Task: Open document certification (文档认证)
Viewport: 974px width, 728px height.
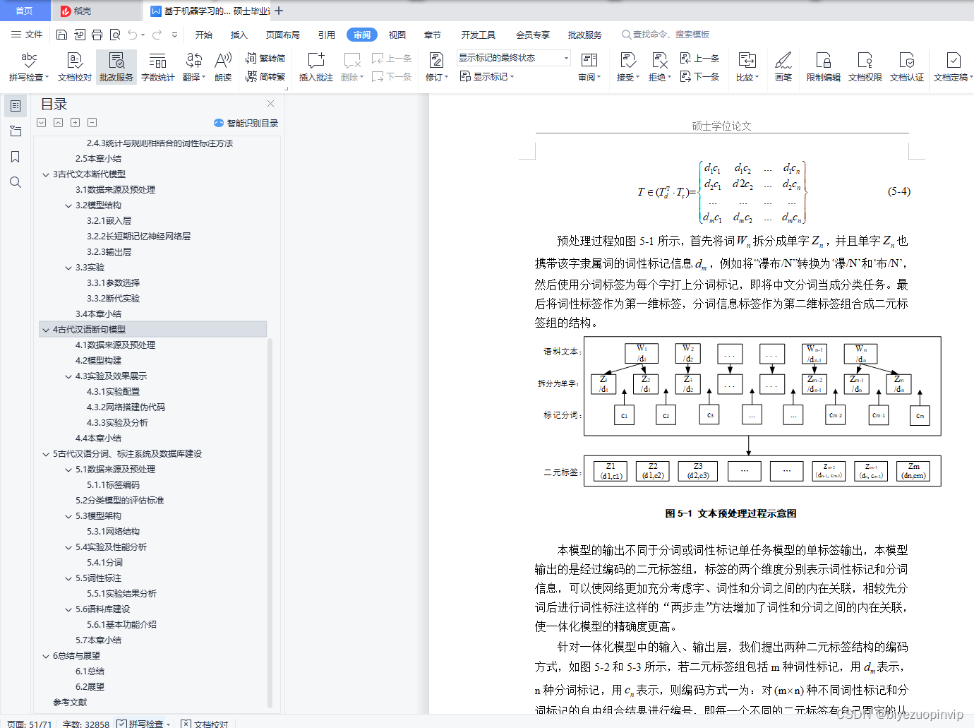Action: pos(907,67)
